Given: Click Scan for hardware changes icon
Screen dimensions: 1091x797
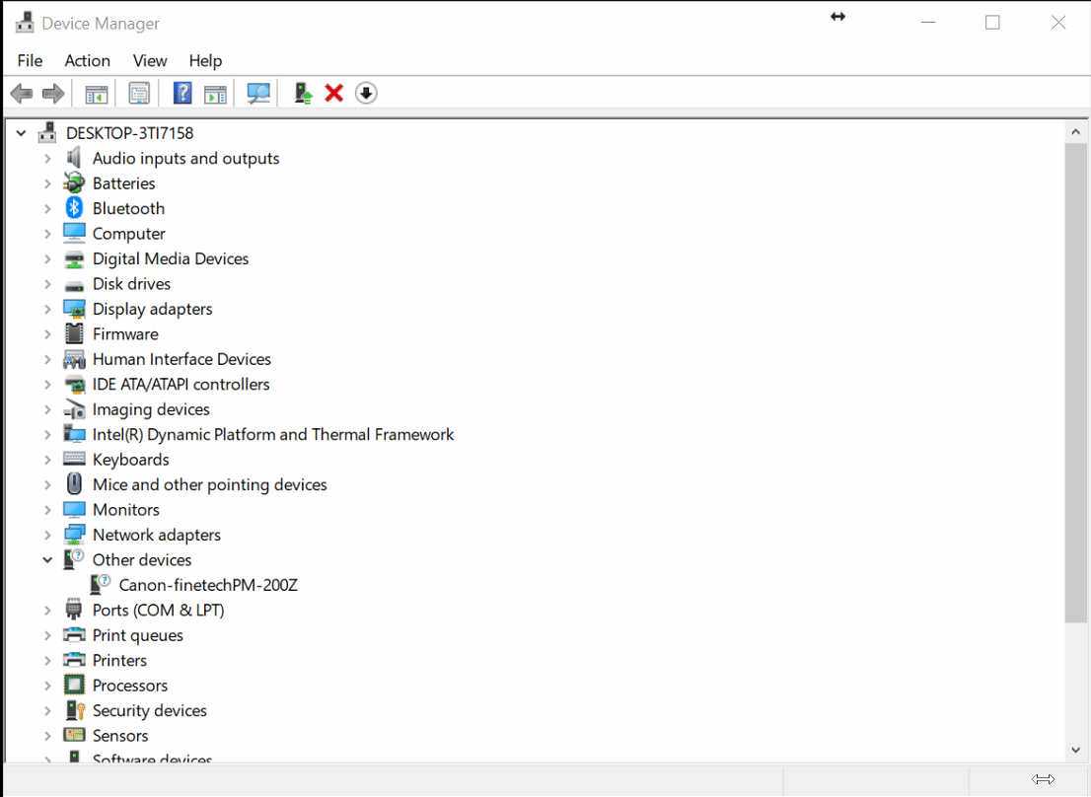Looking at the screenshot, I should pyautogui.click(x=258, y=93).
